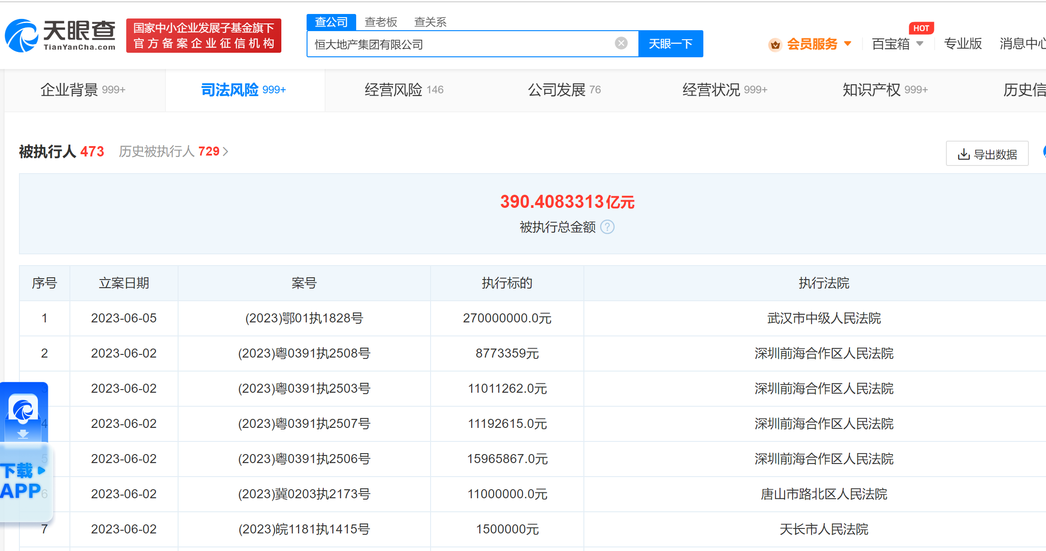Open case (2023)鄂01执1828号

pyautogui.click(x=304, y=318)
